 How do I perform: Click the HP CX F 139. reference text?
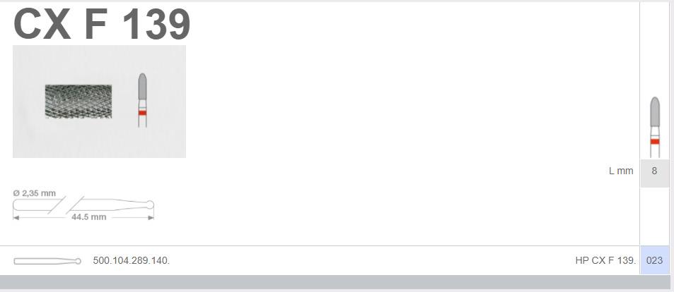tap(605, 260)
